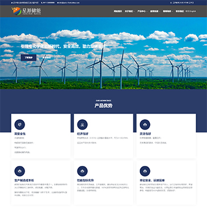
Task: Click the outlined hero button beside 了解更多
Action: (x=47, y=58)
